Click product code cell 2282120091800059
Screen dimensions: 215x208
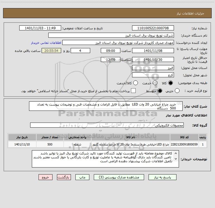[184, 144]
